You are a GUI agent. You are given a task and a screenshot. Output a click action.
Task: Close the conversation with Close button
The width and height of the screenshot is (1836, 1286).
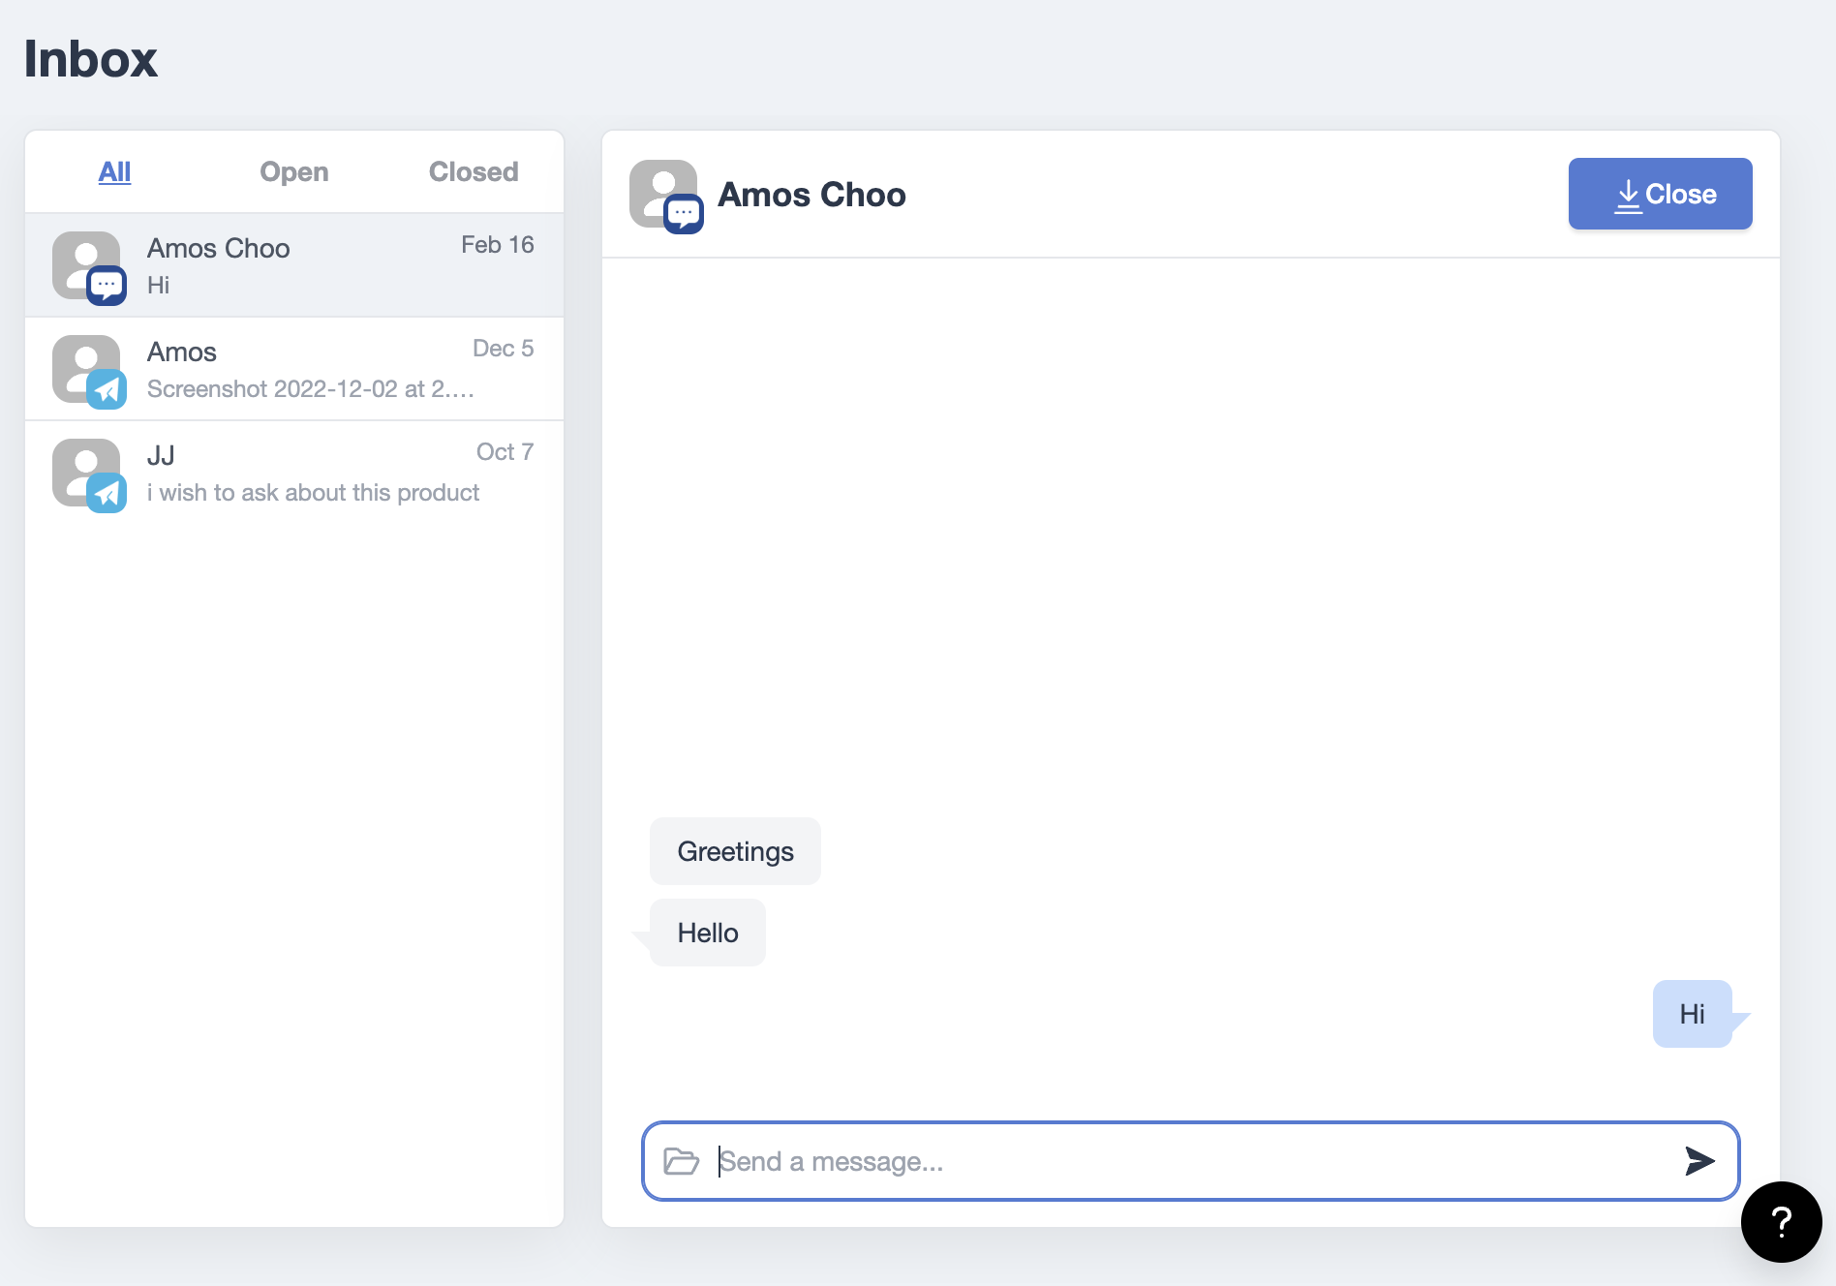tap(1660, 194)
